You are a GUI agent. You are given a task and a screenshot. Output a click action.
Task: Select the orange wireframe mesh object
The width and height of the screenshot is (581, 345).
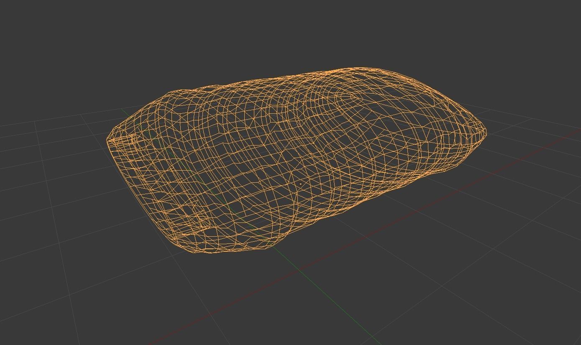(x=297, y=160)
